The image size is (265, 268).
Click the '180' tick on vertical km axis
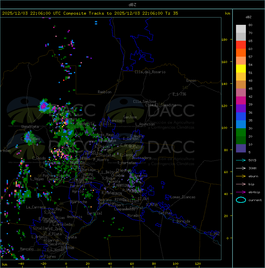tap(224, 40)
